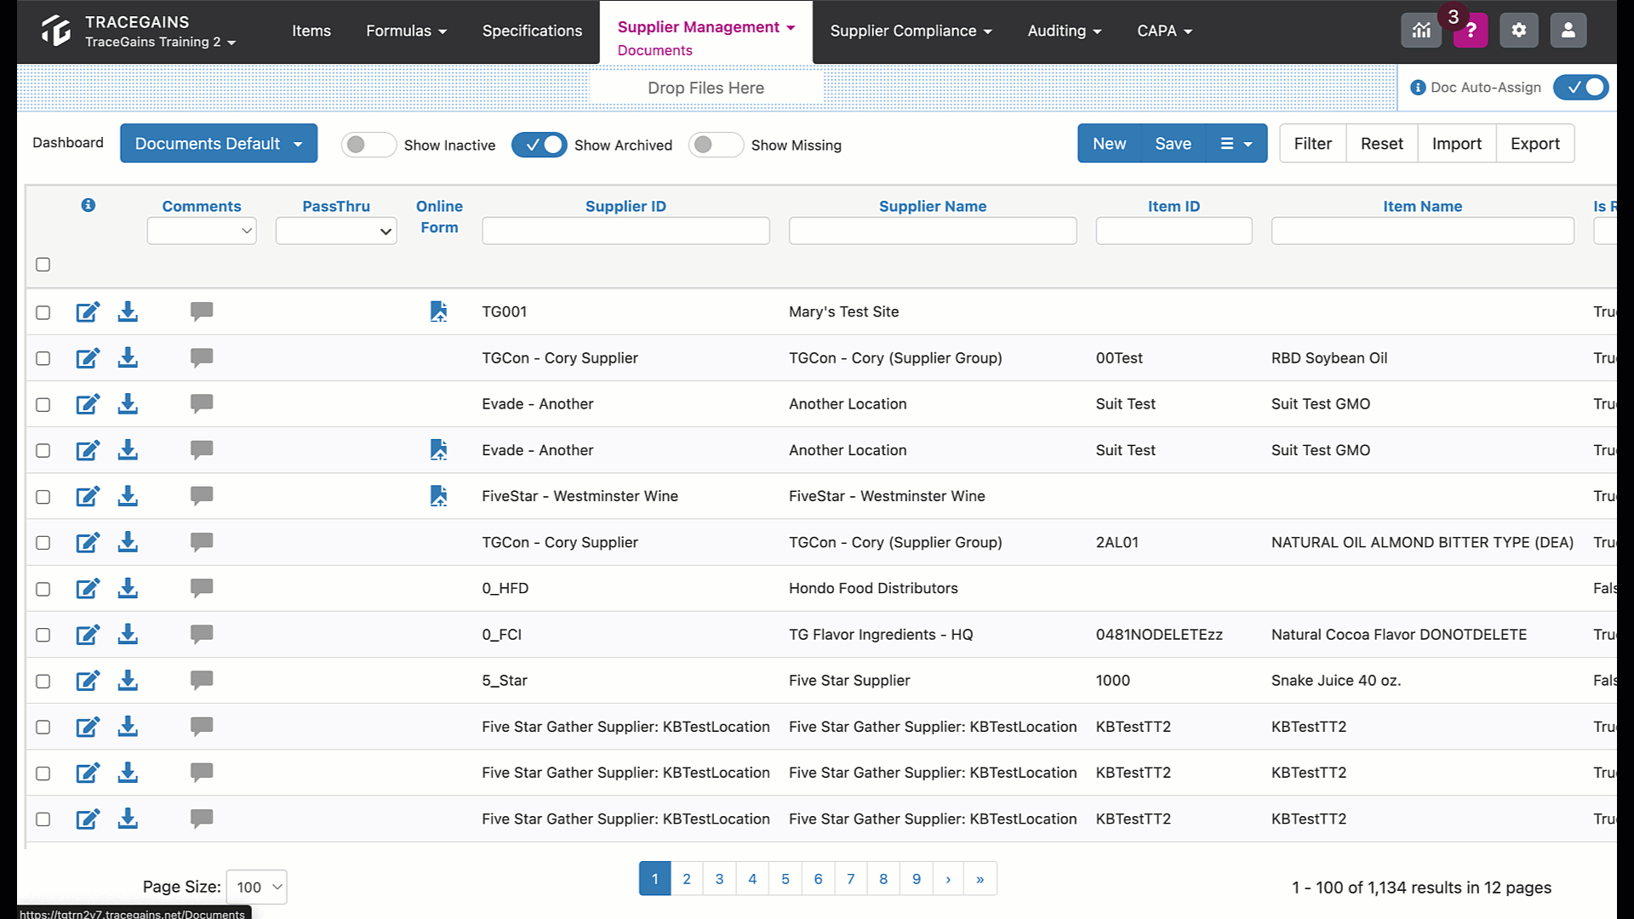The image size is (1634, 919).
Task: Open the Specifications tab
Action: coord(532,31)
